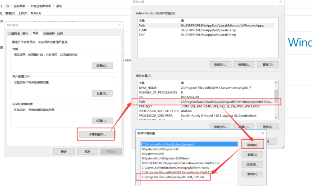Switch to the 计算机名 tab in 系统属性
This screenshot has width=312, height=186.
[x=14, y=34]
